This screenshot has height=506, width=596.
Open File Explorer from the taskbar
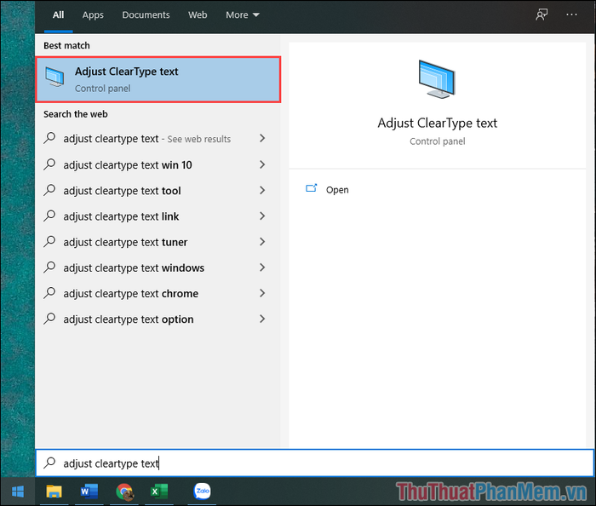point(54,492)
